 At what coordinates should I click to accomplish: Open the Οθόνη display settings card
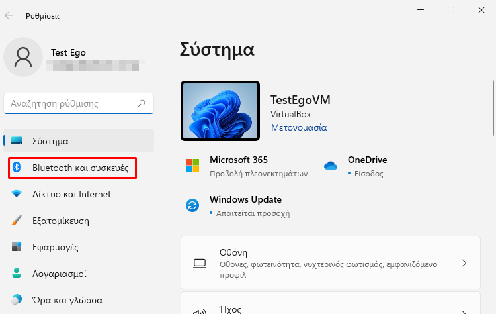[x=331, y=263]
